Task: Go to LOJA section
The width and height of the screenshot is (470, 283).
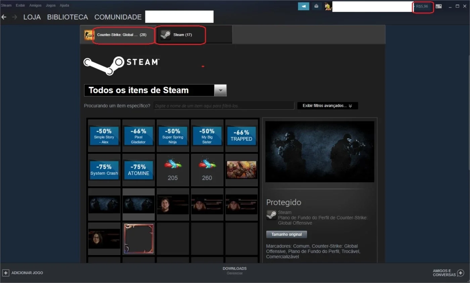Action: point(32,17)
